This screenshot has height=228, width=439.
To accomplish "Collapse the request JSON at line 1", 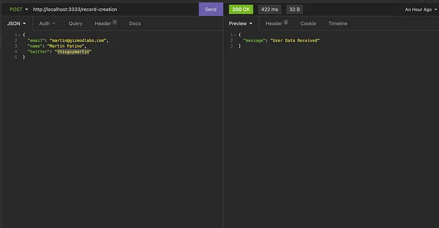I will coord(19,35).
